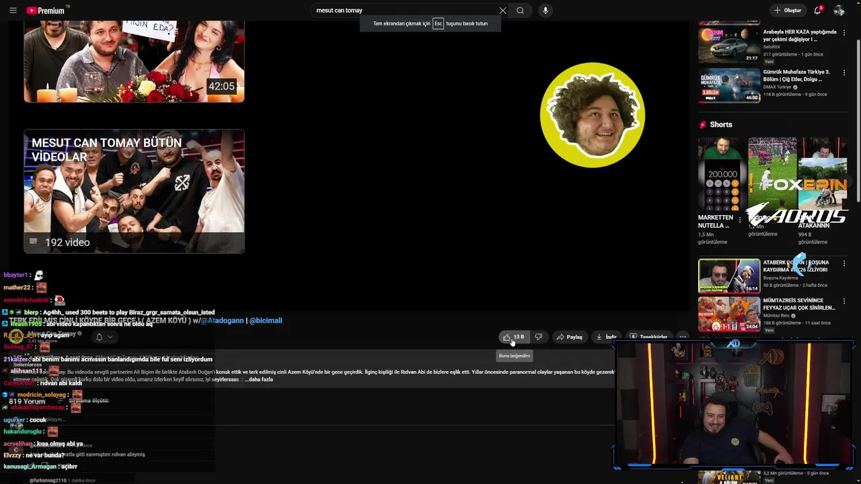Open notifications bell in header
The image size is (861, 484).
(818, 10)
